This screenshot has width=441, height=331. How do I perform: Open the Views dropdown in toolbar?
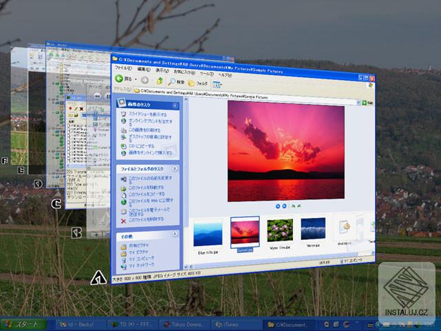[217, 84]
